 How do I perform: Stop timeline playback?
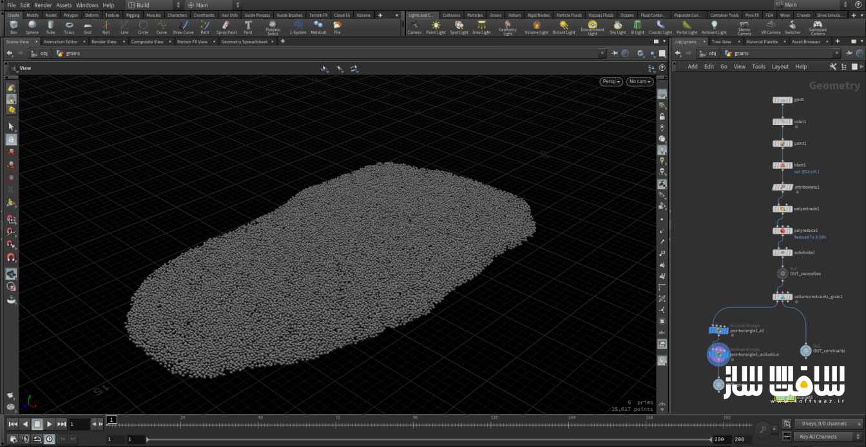point(37,424)
